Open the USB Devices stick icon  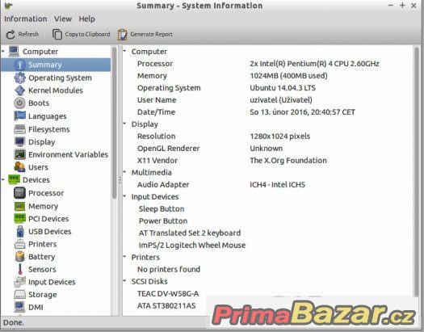tap(19, 232)
